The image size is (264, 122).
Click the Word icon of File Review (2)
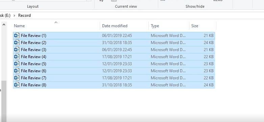click(17, 42)
